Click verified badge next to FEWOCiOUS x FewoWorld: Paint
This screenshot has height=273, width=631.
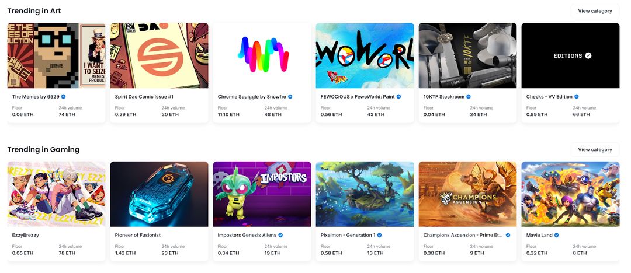[399, 96]
